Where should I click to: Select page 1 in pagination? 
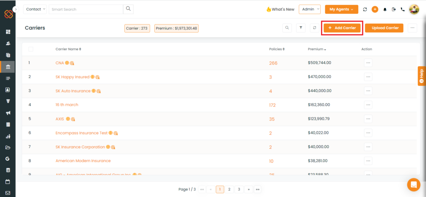coord(220,190)
